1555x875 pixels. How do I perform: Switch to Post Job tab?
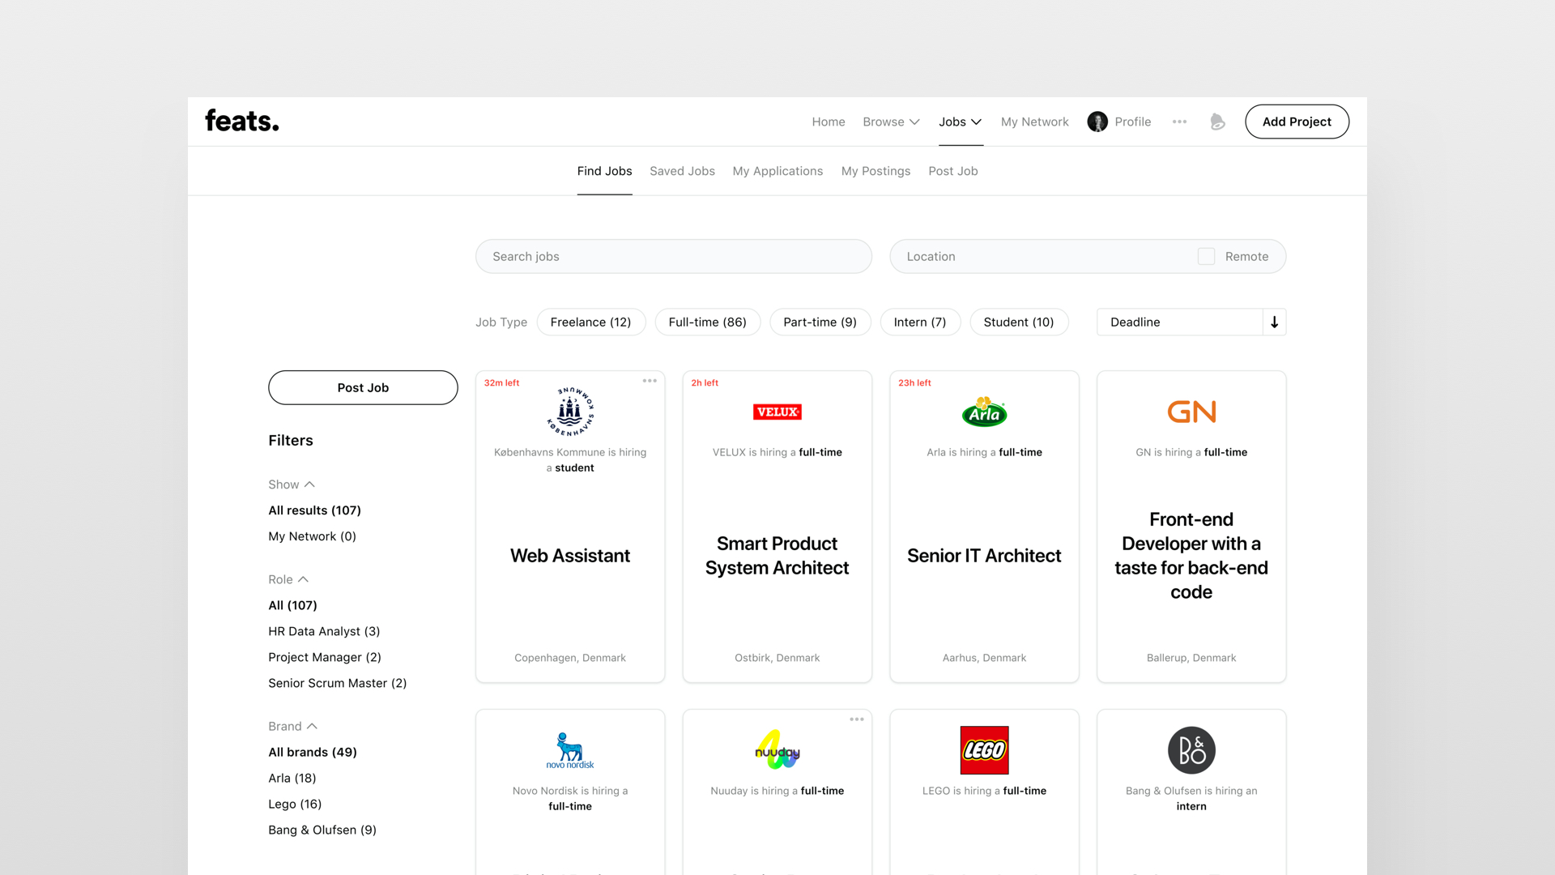pos(952,171)
